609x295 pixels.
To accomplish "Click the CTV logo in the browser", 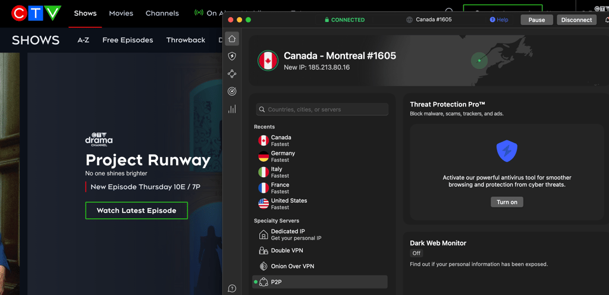I will pos(36,13).
